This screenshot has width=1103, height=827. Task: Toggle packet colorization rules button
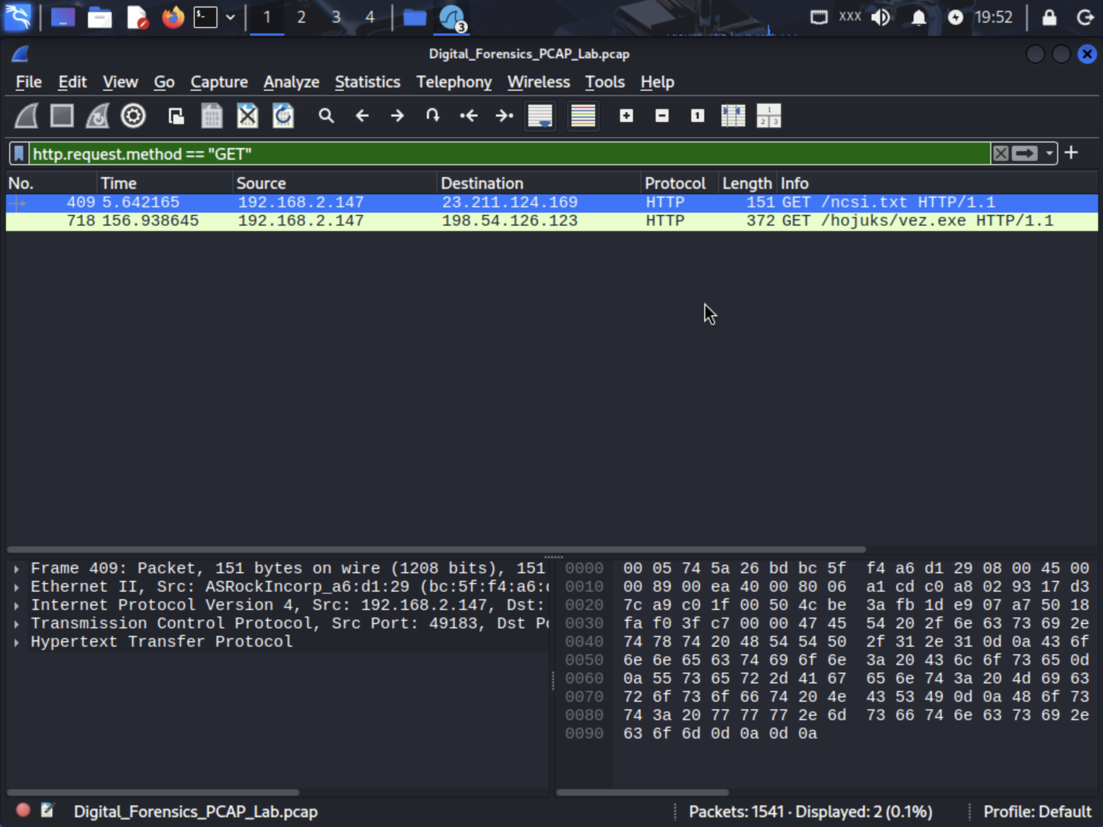pos(583,116)
